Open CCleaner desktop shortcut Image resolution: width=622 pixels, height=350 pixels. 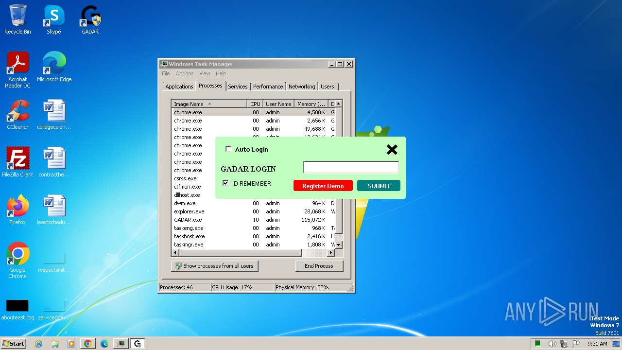click(x=17, y=114)
